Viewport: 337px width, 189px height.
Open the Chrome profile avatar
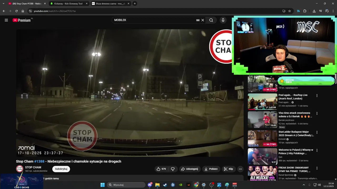327,11
